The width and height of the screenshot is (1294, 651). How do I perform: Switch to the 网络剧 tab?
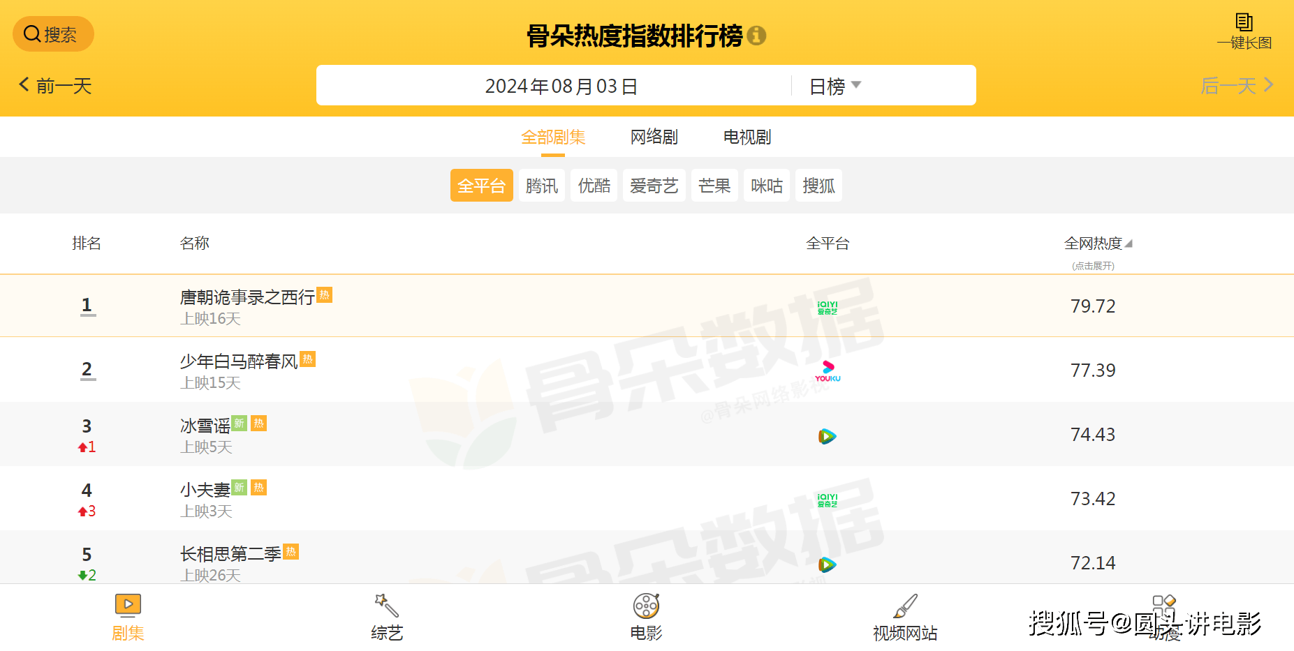point(654,137)
